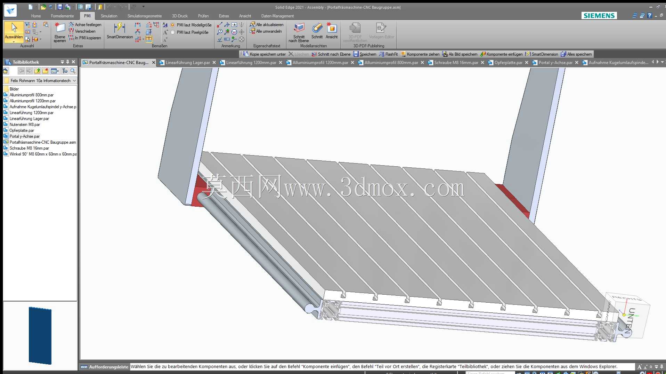Click the new document icon in quick access toolbar

[x=31, y=7]
